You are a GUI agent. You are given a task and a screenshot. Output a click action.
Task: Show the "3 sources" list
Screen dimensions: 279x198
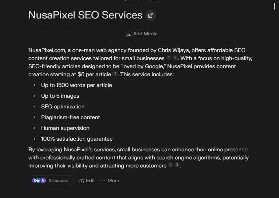pyautogui.click(x=58, y=181)
